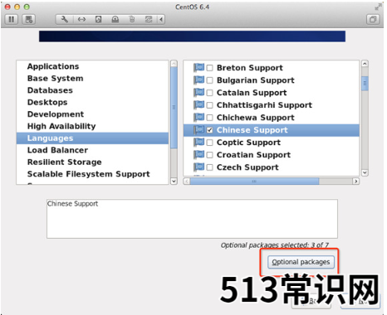This screenshot has height=315, width=387.
Task: Click categories list scroll-down arrow
Action: click(x=174, y=182)
